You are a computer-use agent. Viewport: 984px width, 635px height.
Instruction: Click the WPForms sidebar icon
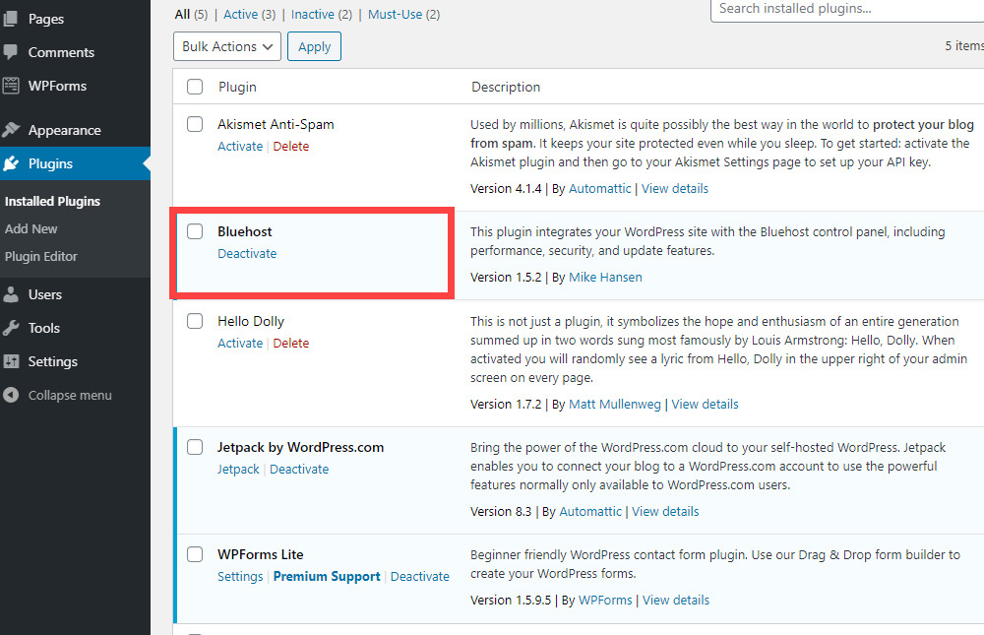11,86
